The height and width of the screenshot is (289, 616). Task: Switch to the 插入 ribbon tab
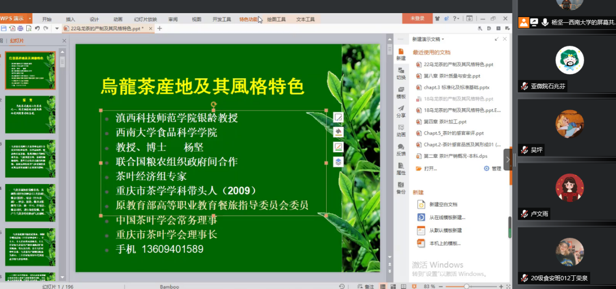pos(70,19)
